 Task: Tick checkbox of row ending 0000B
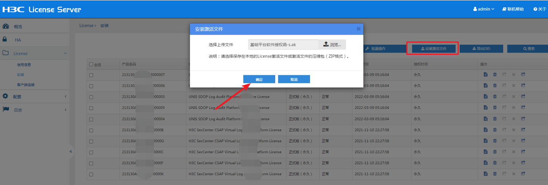pos(91,131)
